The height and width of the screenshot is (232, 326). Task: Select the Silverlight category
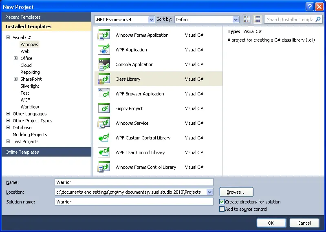pyautogui.click(x=30, y=86)
